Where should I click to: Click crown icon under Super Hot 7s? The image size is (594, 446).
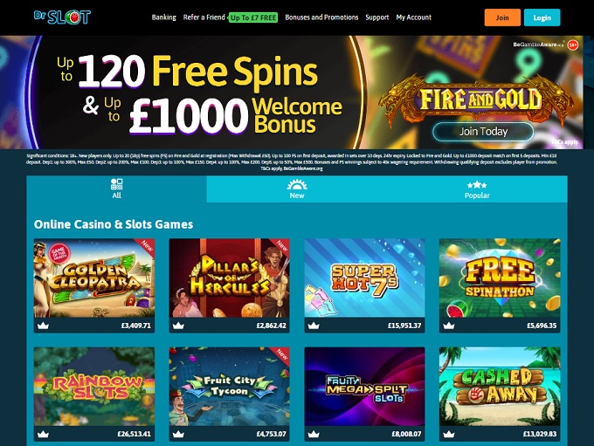click(314, 326)
